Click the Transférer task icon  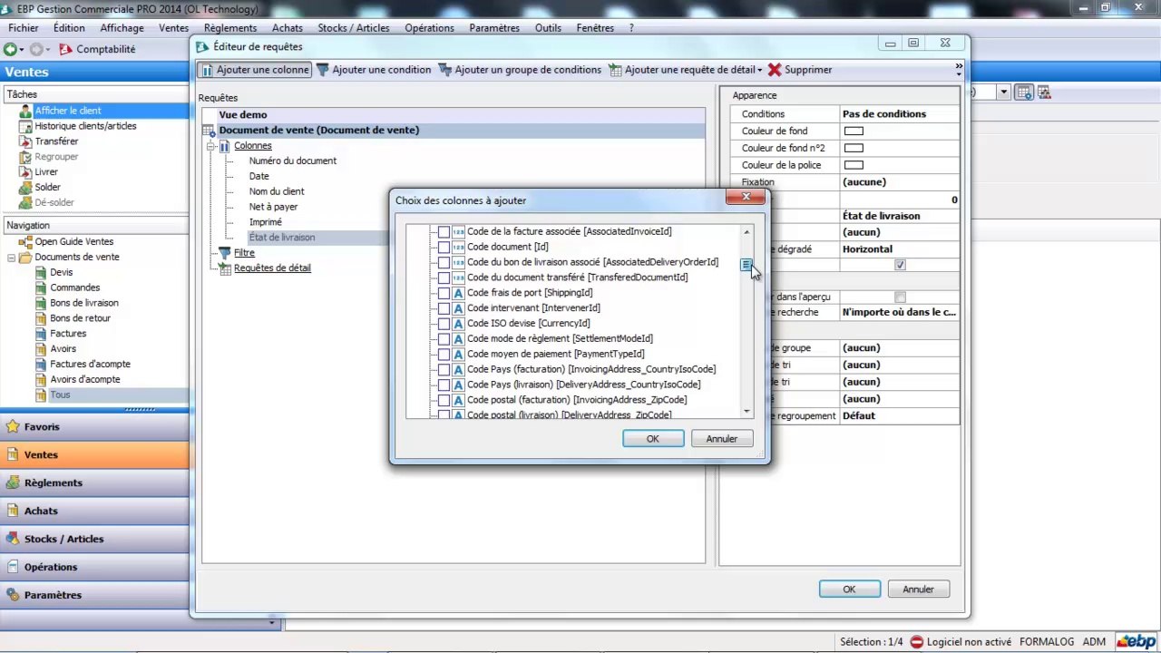click(x=24, y=141)
